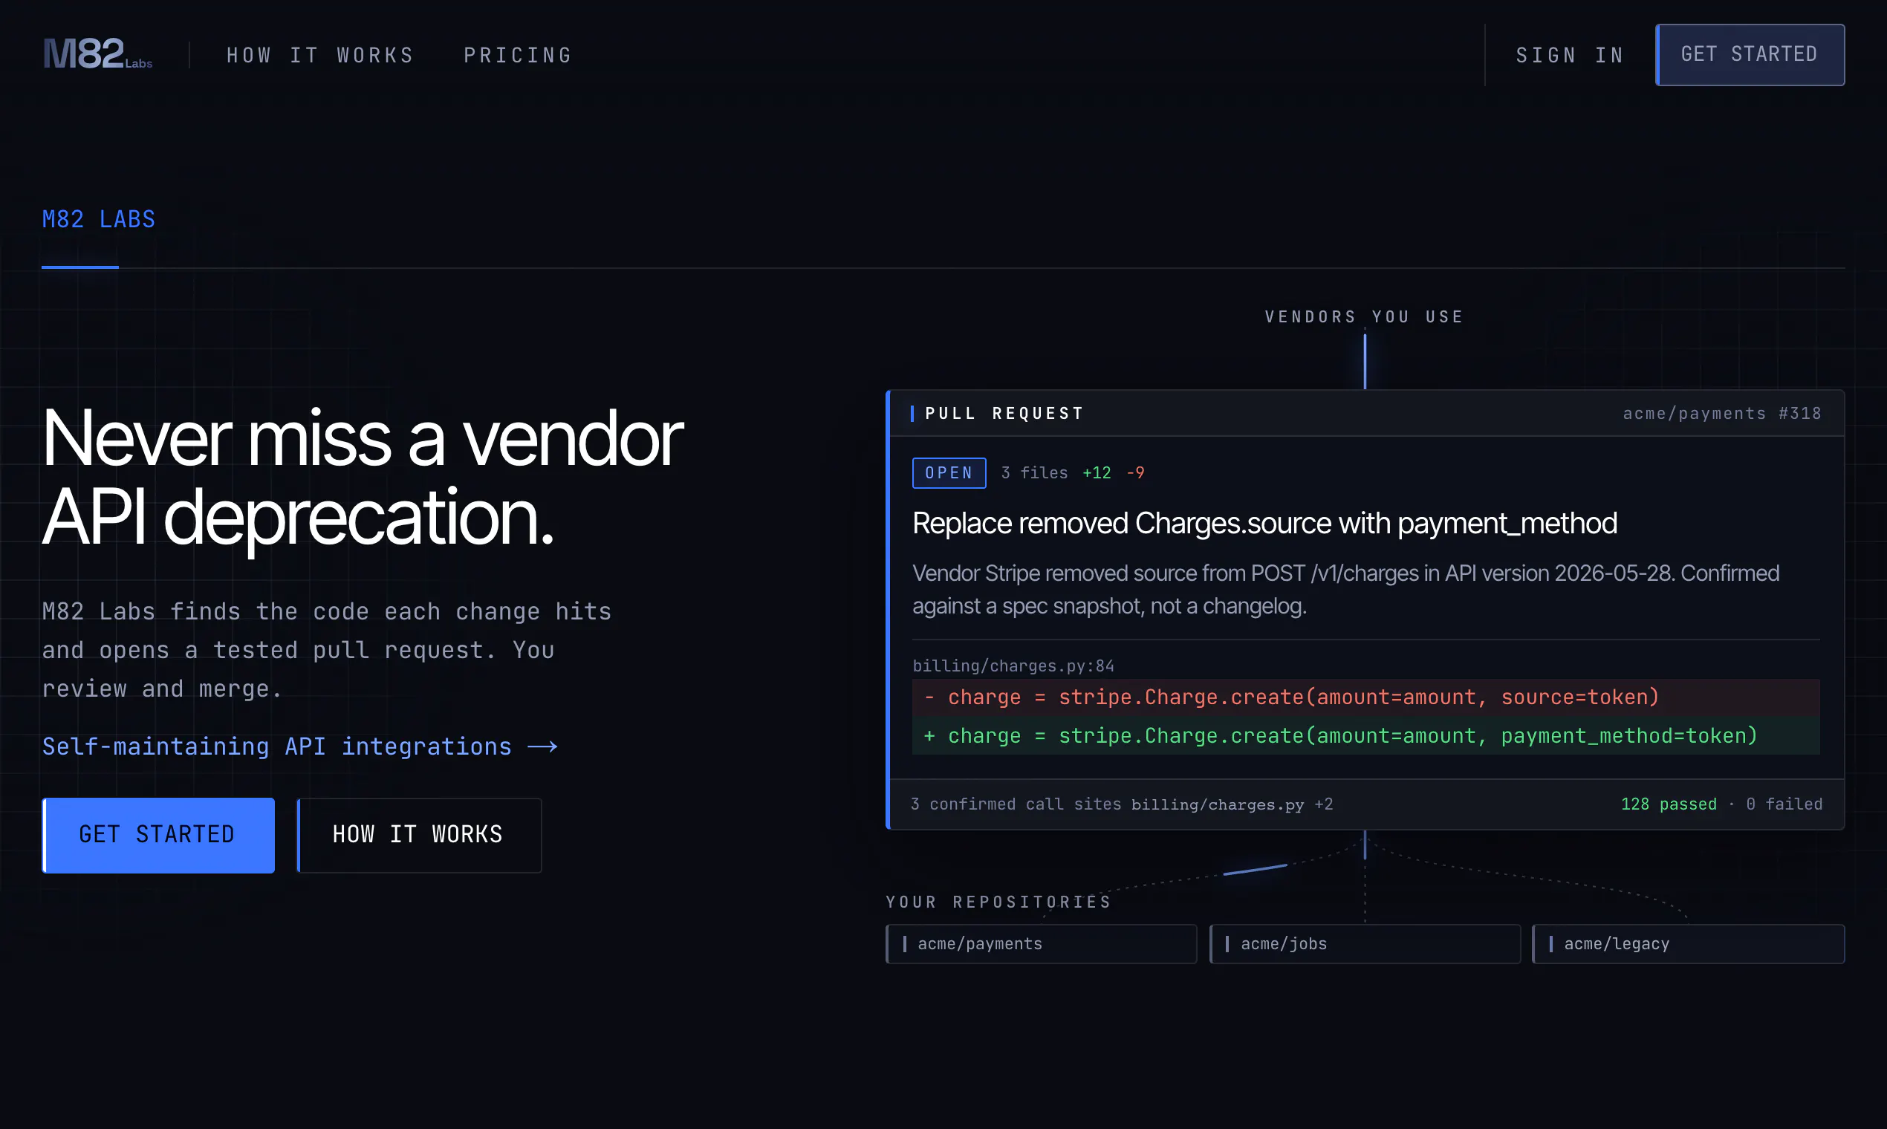Click Get Started in the header

coord(1750,55)
